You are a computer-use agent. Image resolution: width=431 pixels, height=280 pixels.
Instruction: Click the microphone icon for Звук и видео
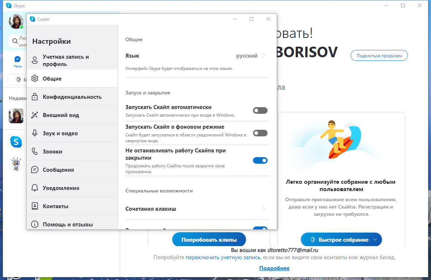(x=35, y=133)
